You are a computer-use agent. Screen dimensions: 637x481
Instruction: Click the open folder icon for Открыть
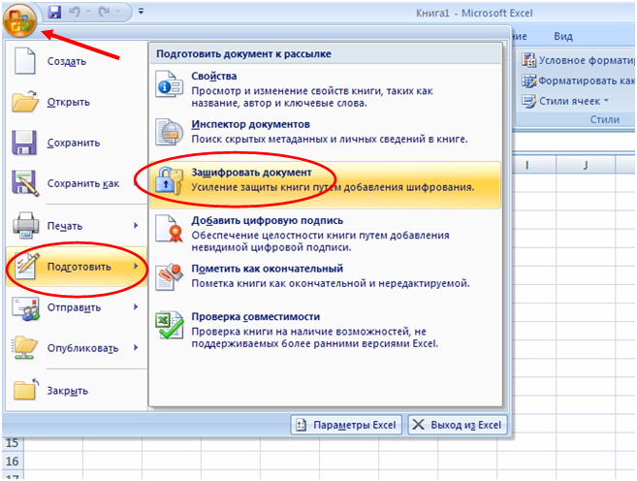(25, 102)
